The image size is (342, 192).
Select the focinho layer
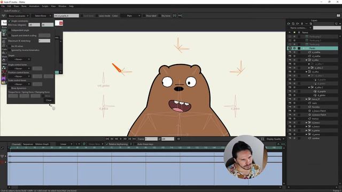316,107
